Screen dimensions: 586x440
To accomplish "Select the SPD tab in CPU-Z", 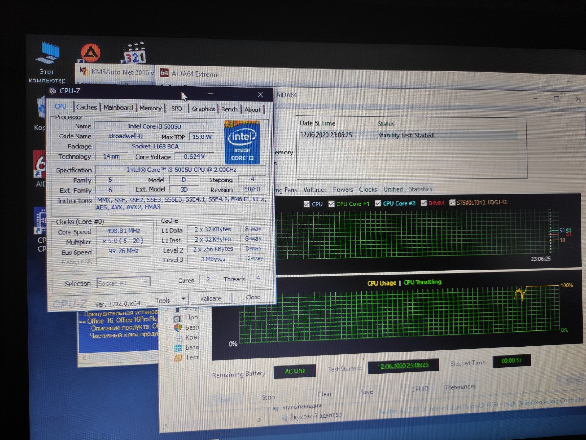I will [x=176, y=109].
